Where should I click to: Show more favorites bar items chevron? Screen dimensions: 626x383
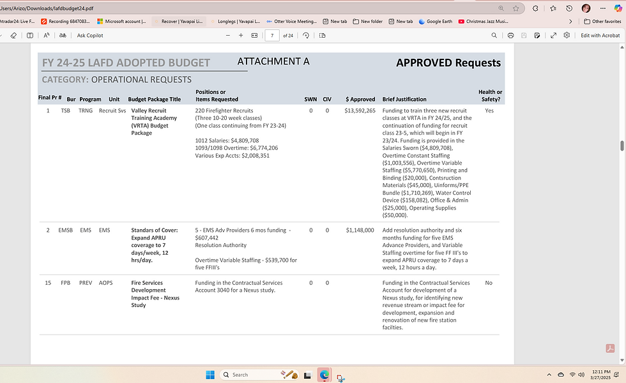click(x=570, y=22)
